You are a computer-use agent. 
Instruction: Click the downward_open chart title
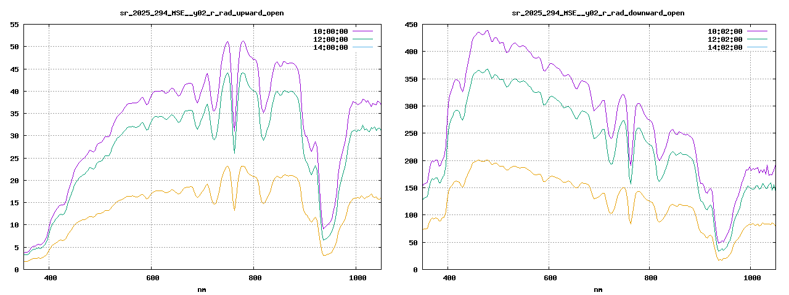click(598, 13)
